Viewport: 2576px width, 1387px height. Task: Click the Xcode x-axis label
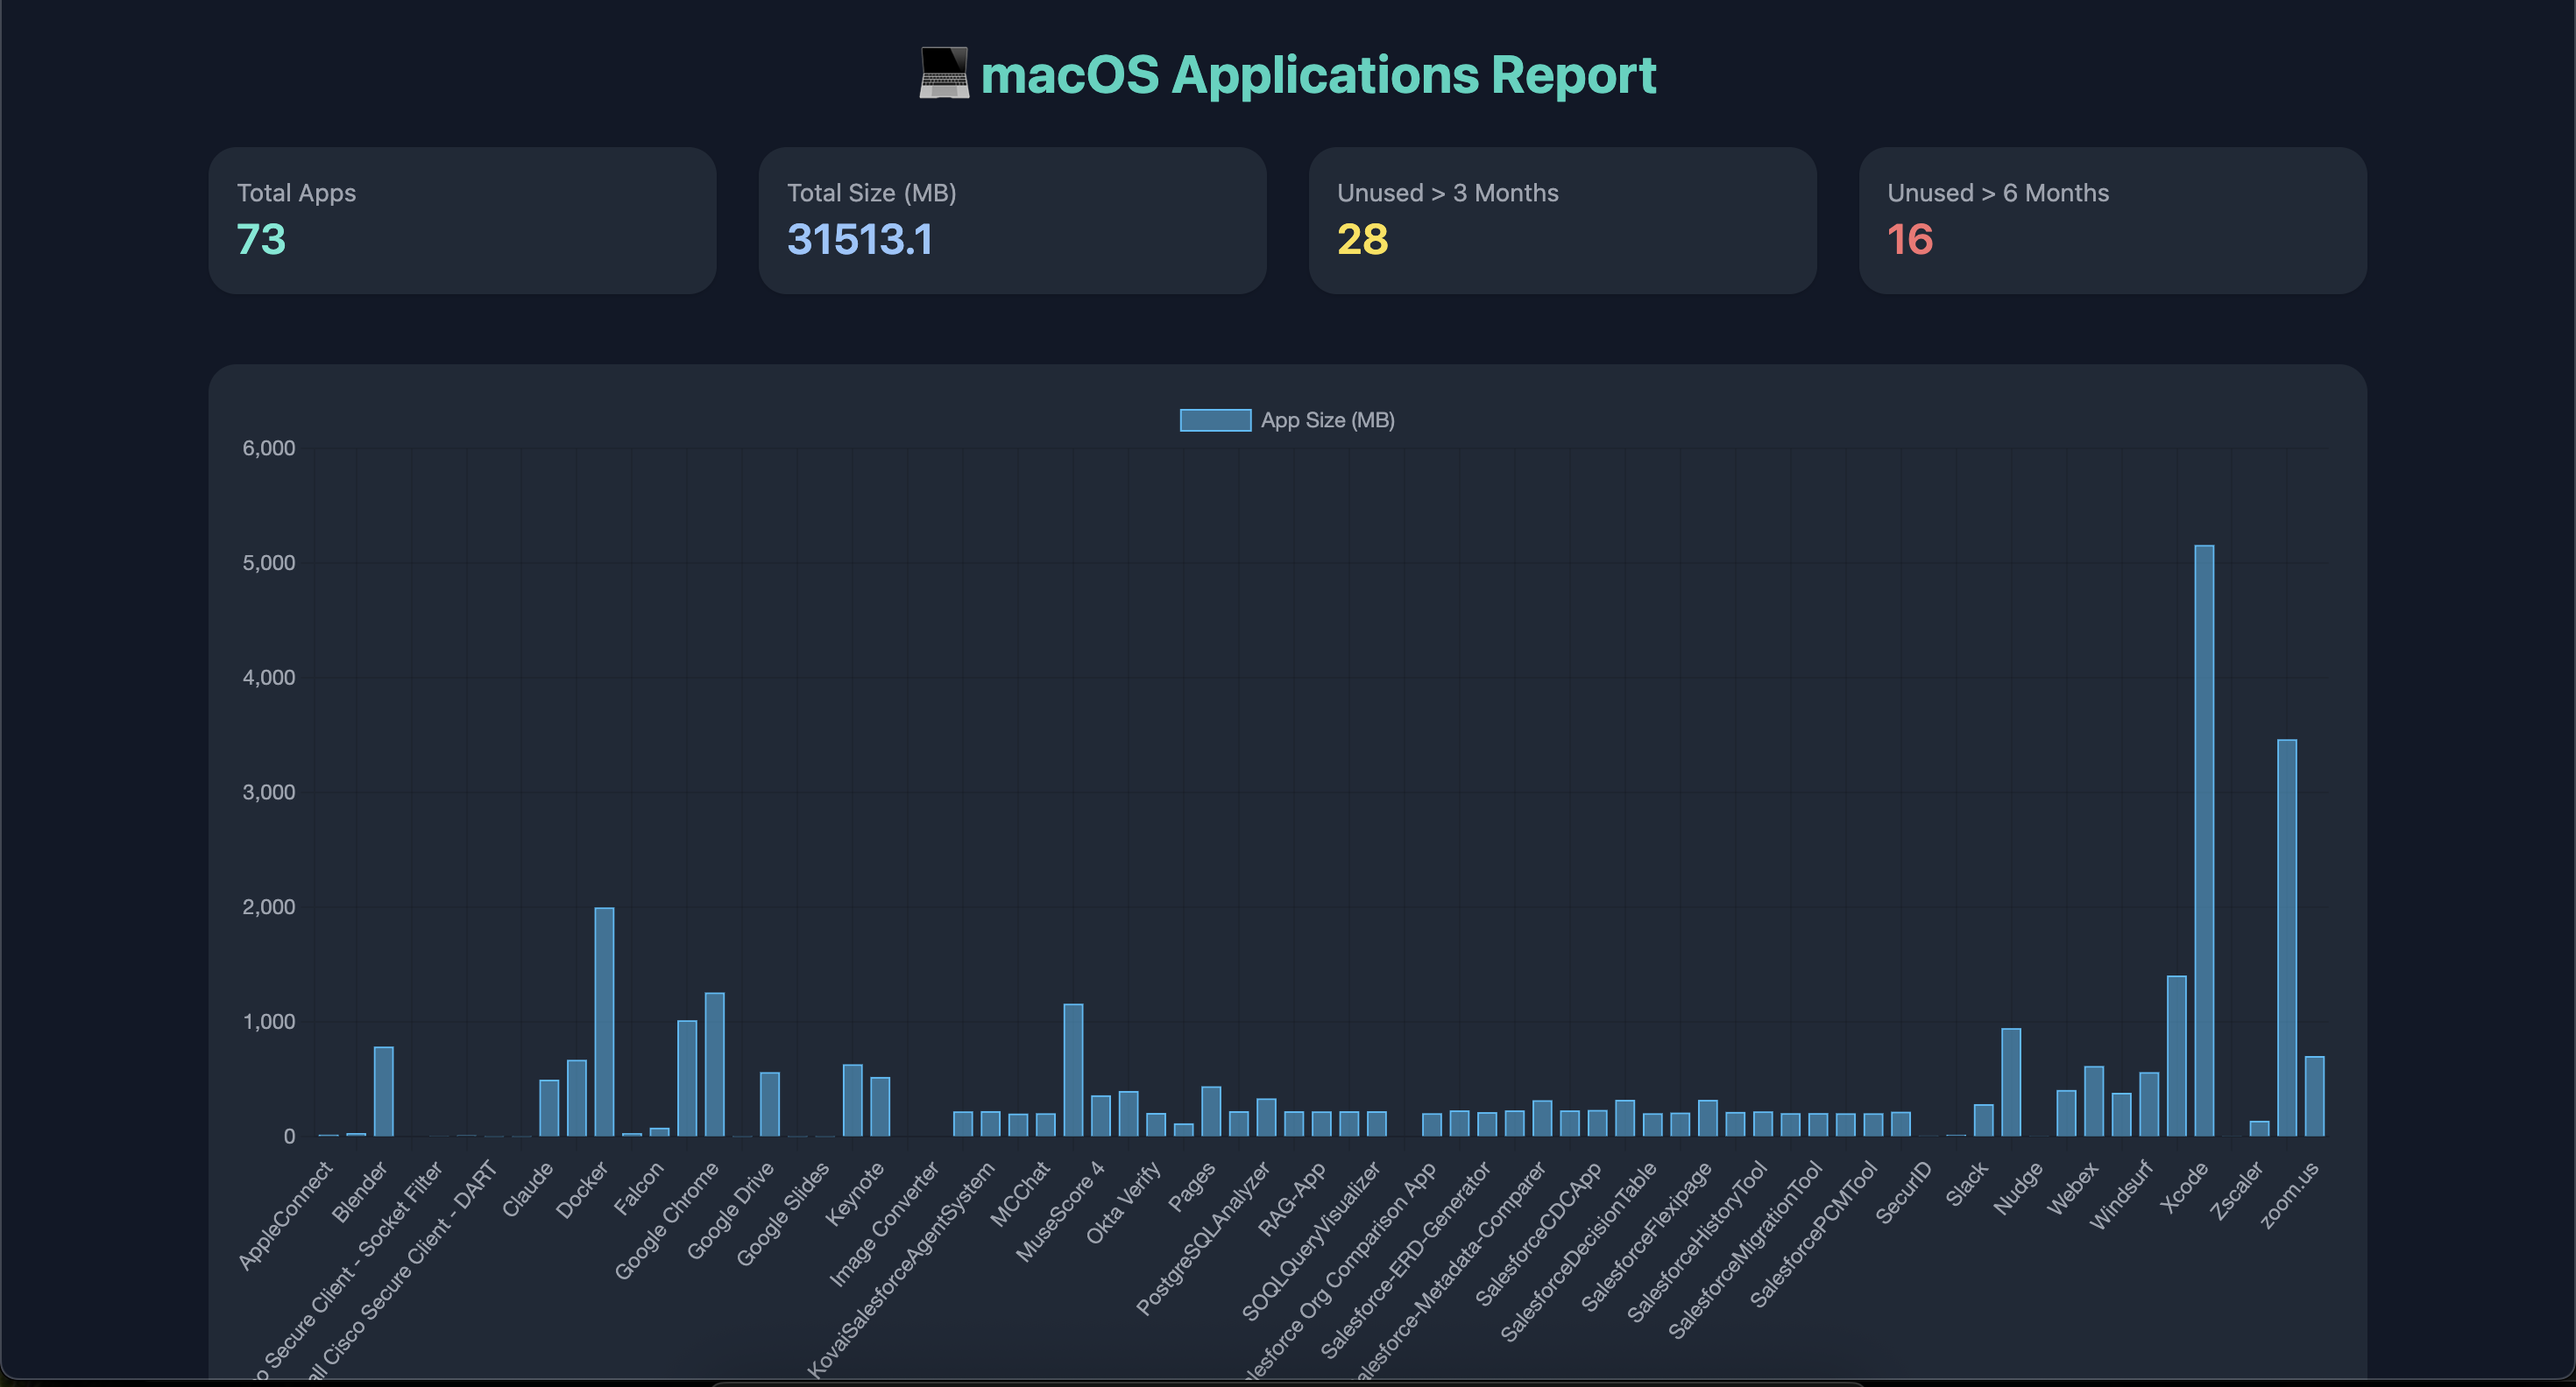click(2184, 1187)
